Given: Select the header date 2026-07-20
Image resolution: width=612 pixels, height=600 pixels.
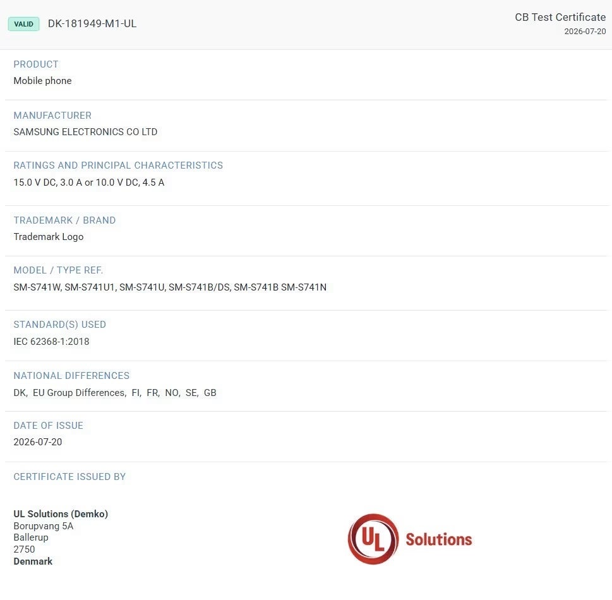Looking at the screenshot, I should pos(585,31).
